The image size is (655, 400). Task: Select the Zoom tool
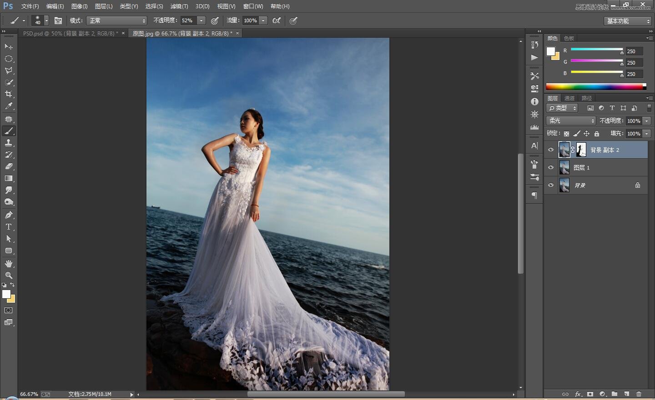9,275
